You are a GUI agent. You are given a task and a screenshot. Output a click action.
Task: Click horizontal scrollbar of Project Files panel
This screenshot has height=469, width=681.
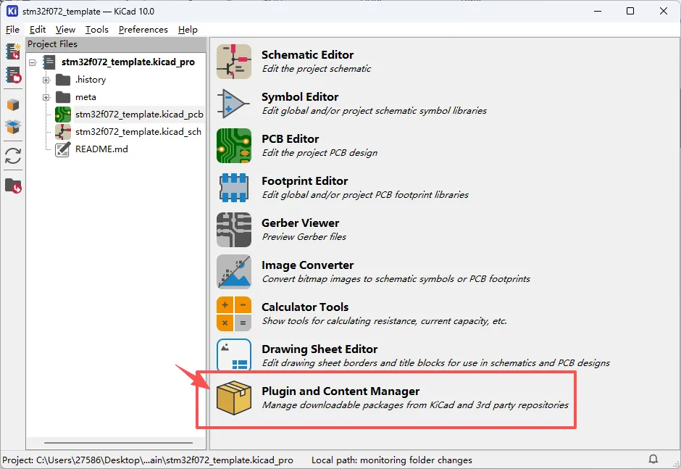118,443
